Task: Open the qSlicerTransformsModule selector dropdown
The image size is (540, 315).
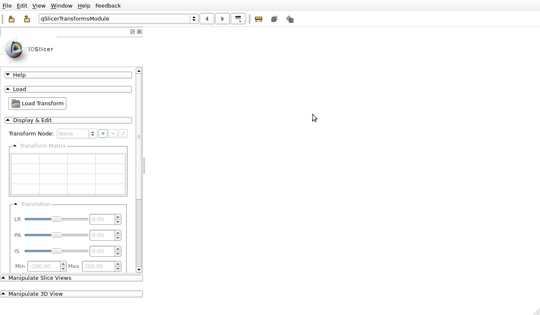Action: pyautogui.click(x=118, y=19)
